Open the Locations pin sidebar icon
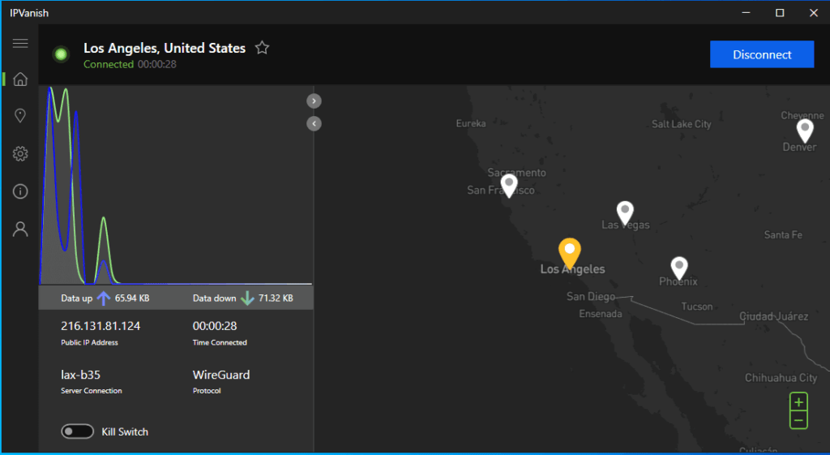Image resolution: width=830 pixels, height=455 pixels. point(20,115)
